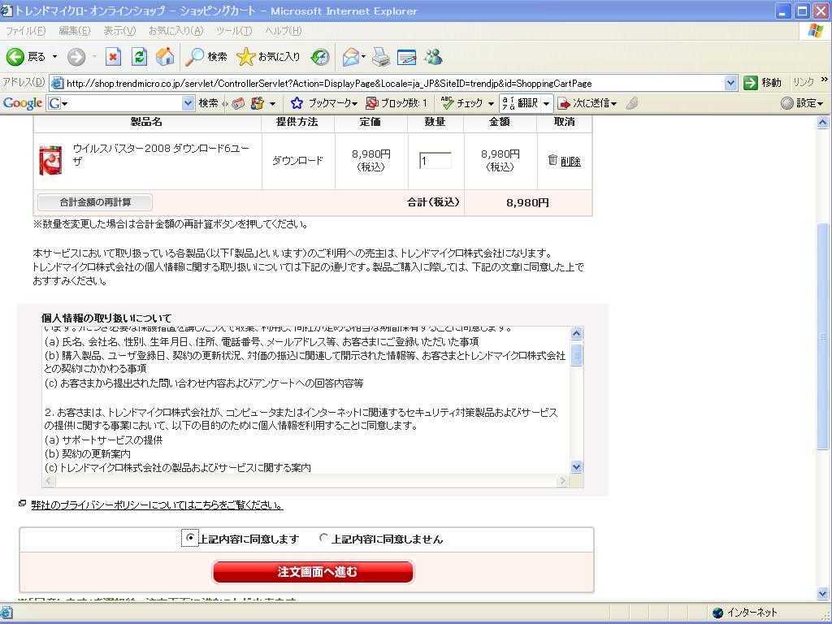Viewport: 832px width, 624px height.
Task: Expand the Translate (翻訳) dropdown arrow
Action: click(547, 103)
